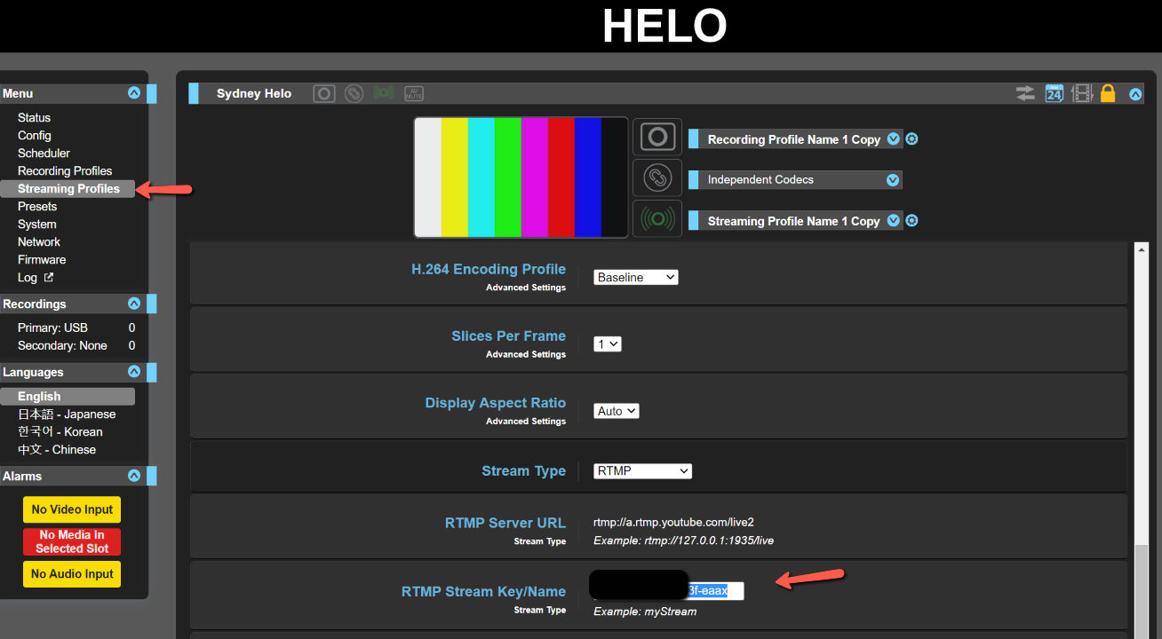Click the Slices Per Frame label
This screenshot has height=639, width=1162.
(x=508, y=335)
